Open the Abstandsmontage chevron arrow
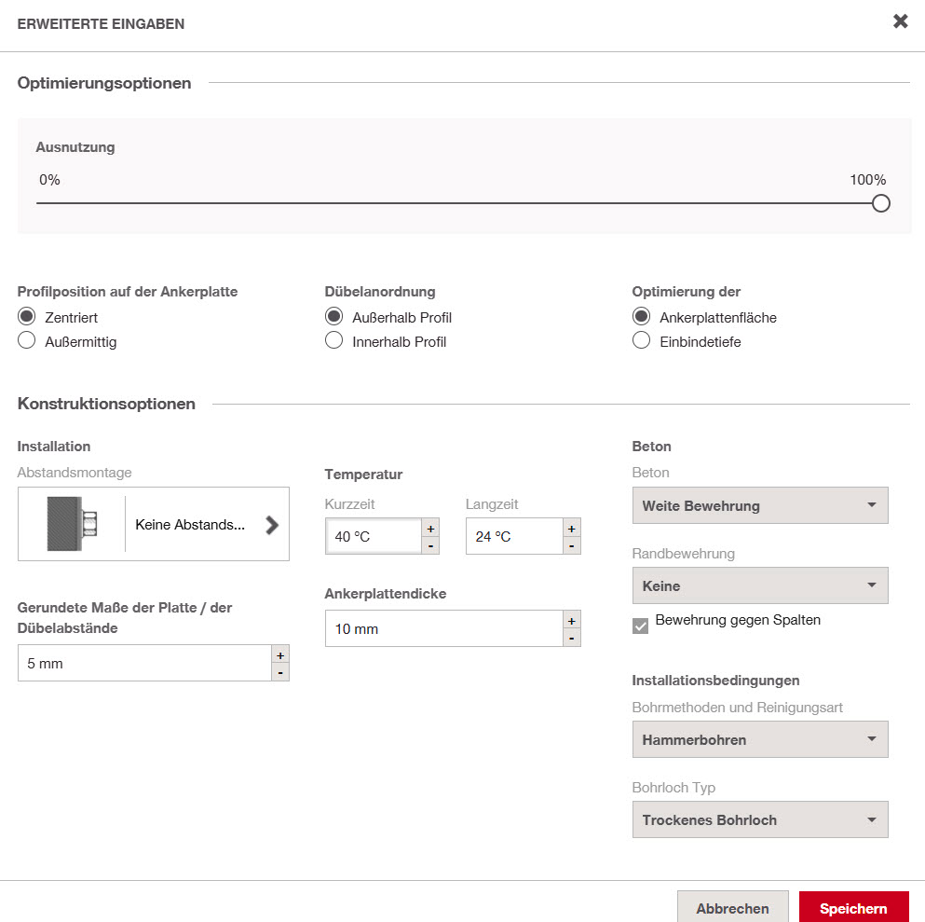925x922 pixels. (x=271, y=525)
